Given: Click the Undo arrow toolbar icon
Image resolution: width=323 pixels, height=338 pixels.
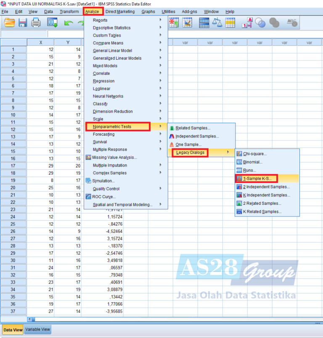Looking at the screenshot, I should coord(68,23).
